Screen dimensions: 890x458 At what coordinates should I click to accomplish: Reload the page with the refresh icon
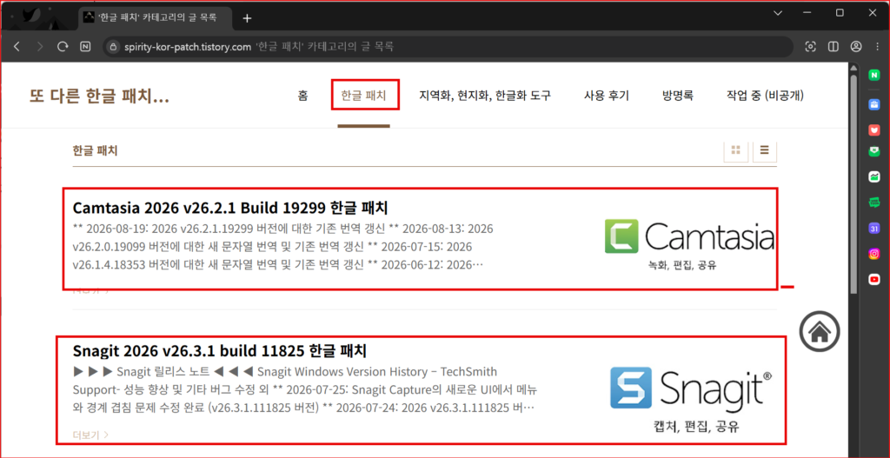coord(63,47)
